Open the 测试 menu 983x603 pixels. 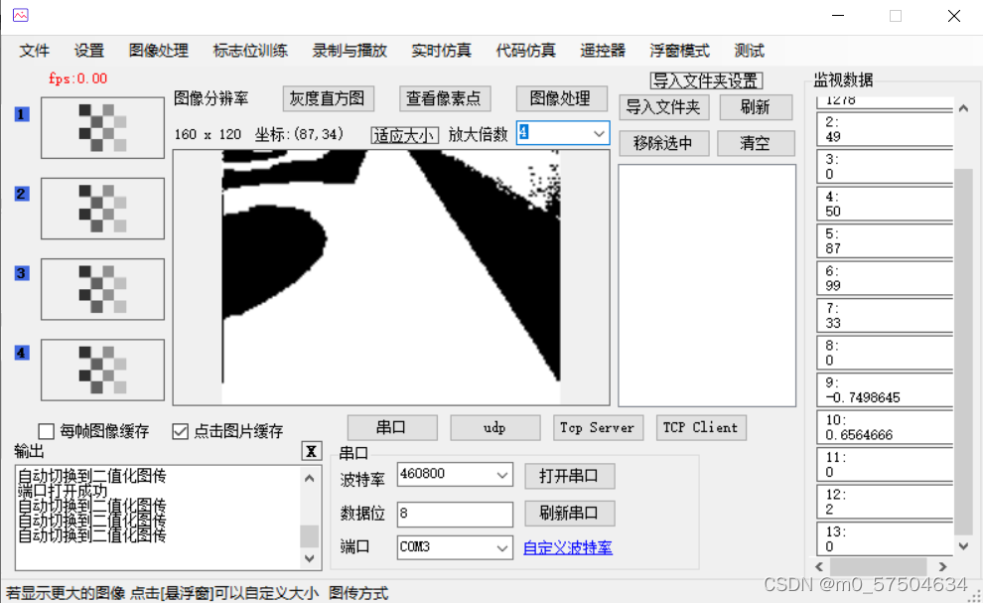point(749,51)
